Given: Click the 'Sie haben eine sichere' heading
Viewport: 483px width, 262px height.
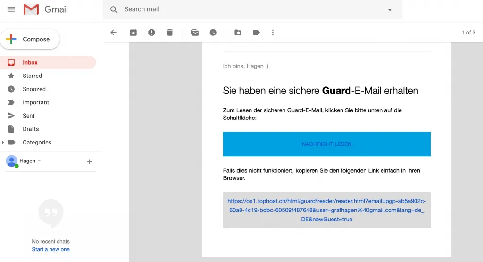Looking at the screenshot, I should click(320, 91).
